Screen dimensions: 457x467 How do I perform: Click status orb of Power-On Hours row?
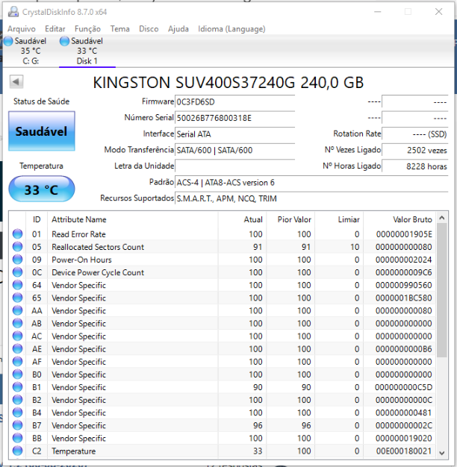click(18, 260)
